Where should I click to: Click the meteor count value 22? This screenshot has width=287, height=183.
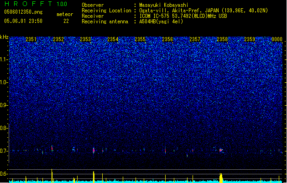pyautogui.click(x=66, y=21)
